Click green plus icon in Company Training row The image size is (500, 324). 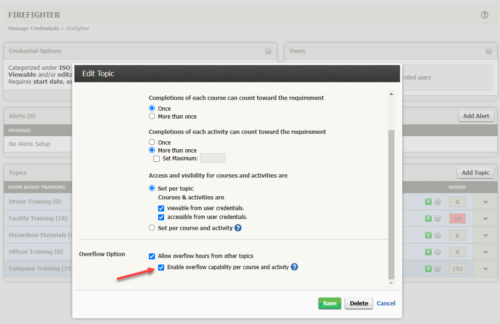point(428,269)
